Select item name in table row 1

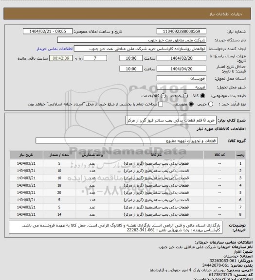156,163
